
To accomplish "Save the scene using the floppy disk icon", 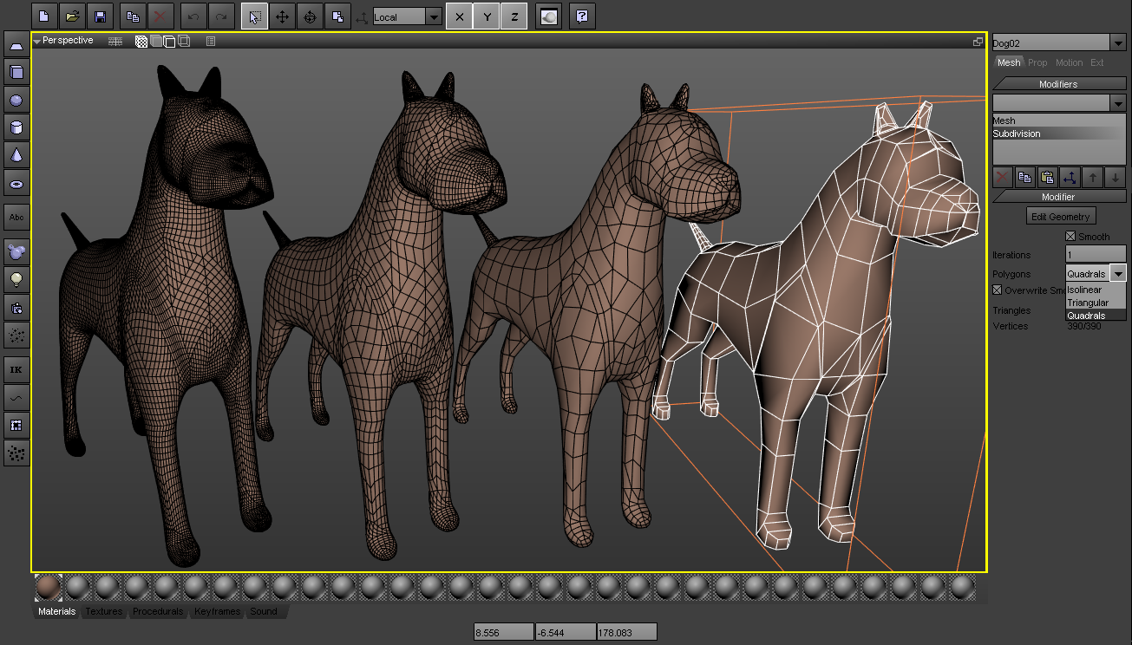I will [x=100, y=16].
